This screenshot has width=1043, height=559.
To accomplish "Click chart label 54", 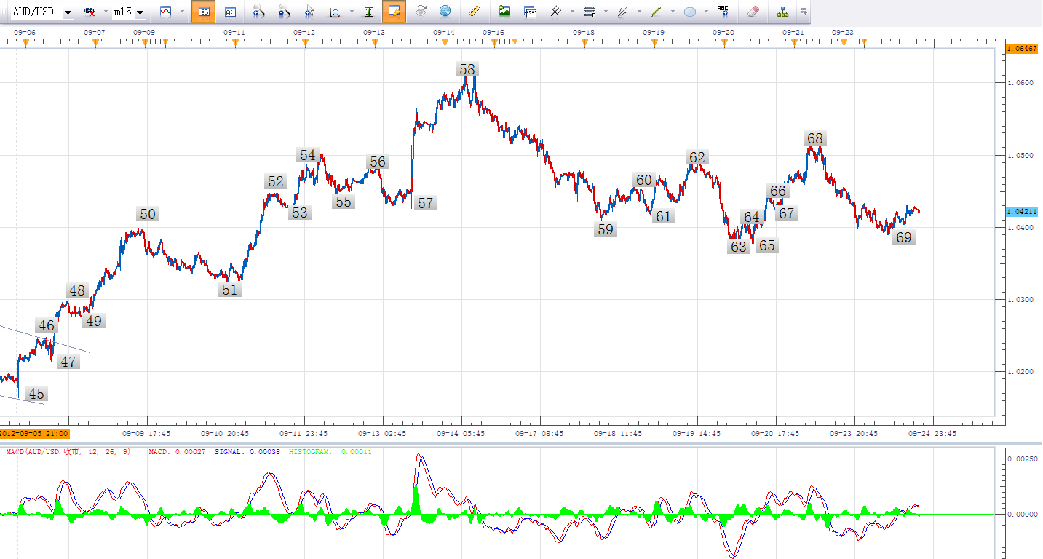I will [x=308, y=155].
